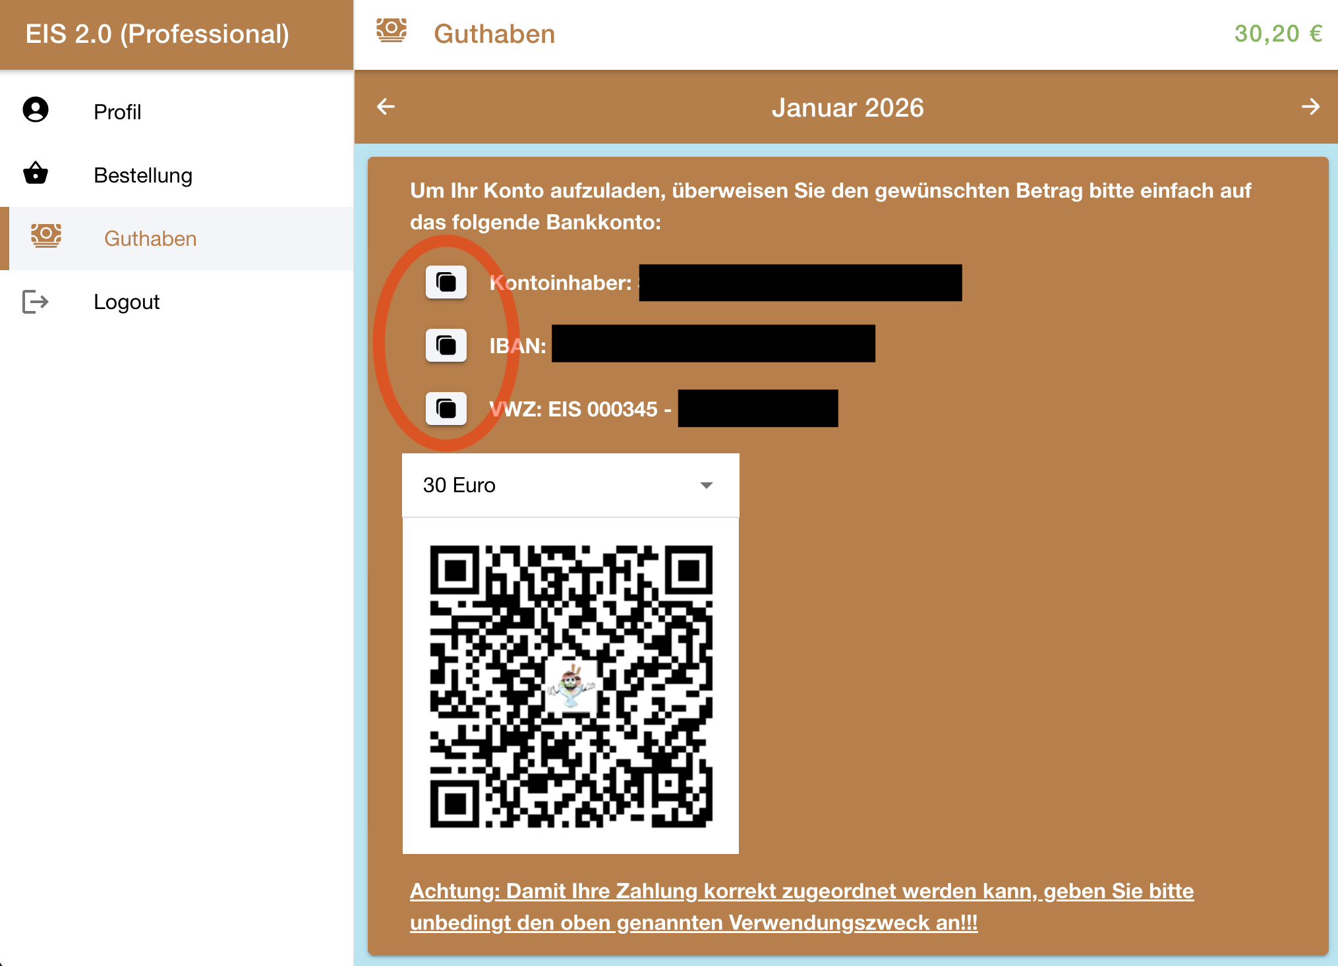Go to the previous month
This screenshot has height=966, width=1338.
click(x=386, y=107)
